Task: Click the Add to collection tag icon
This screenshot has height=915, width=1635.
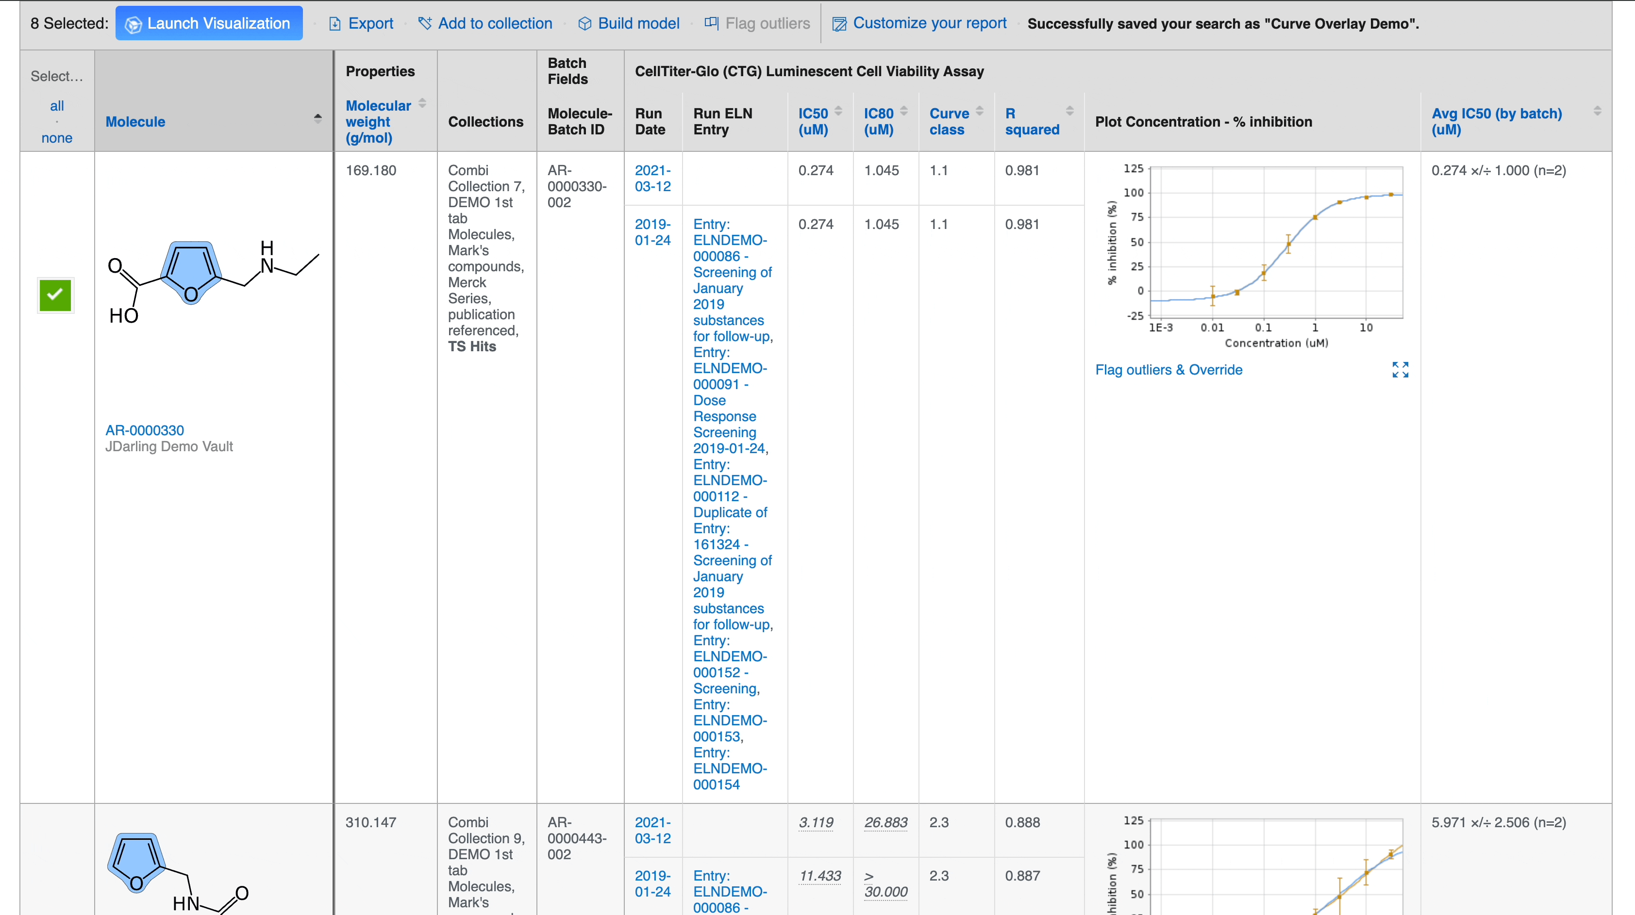Action: (x=425, y=23)
